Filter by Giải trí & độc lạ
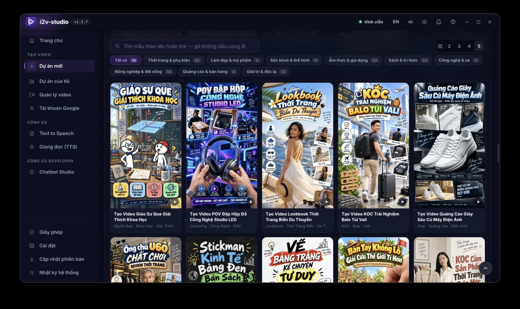Screen dimensions: 520x309 click(266, 72)
